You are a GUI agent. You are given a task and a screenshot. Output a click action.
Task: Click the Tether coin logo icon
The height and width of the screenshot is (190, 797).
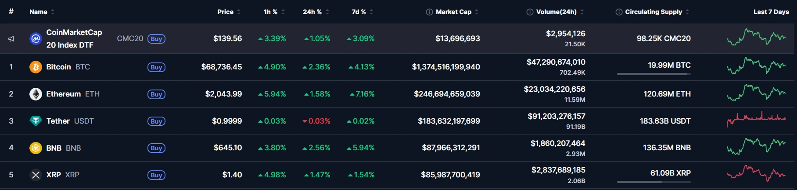coord(36,121)
